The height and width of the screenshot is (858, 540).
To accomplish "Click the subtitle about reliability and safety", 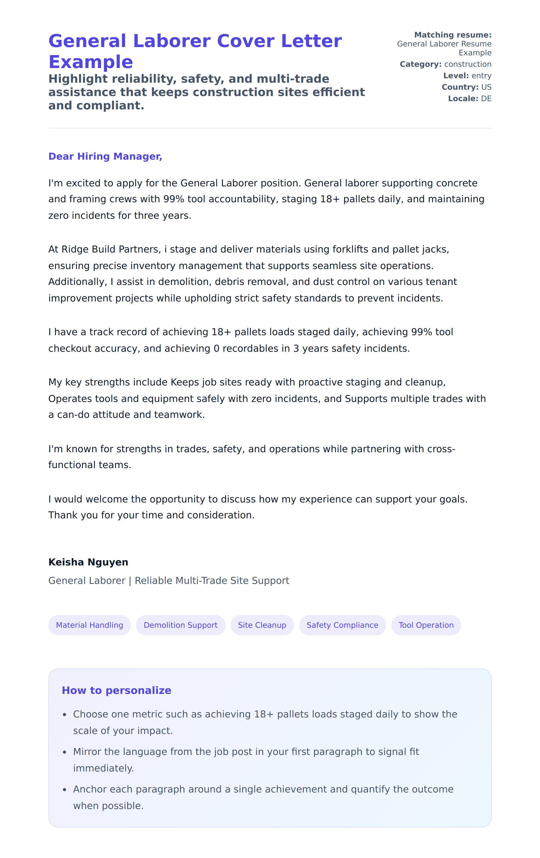I will coord(206,92).
